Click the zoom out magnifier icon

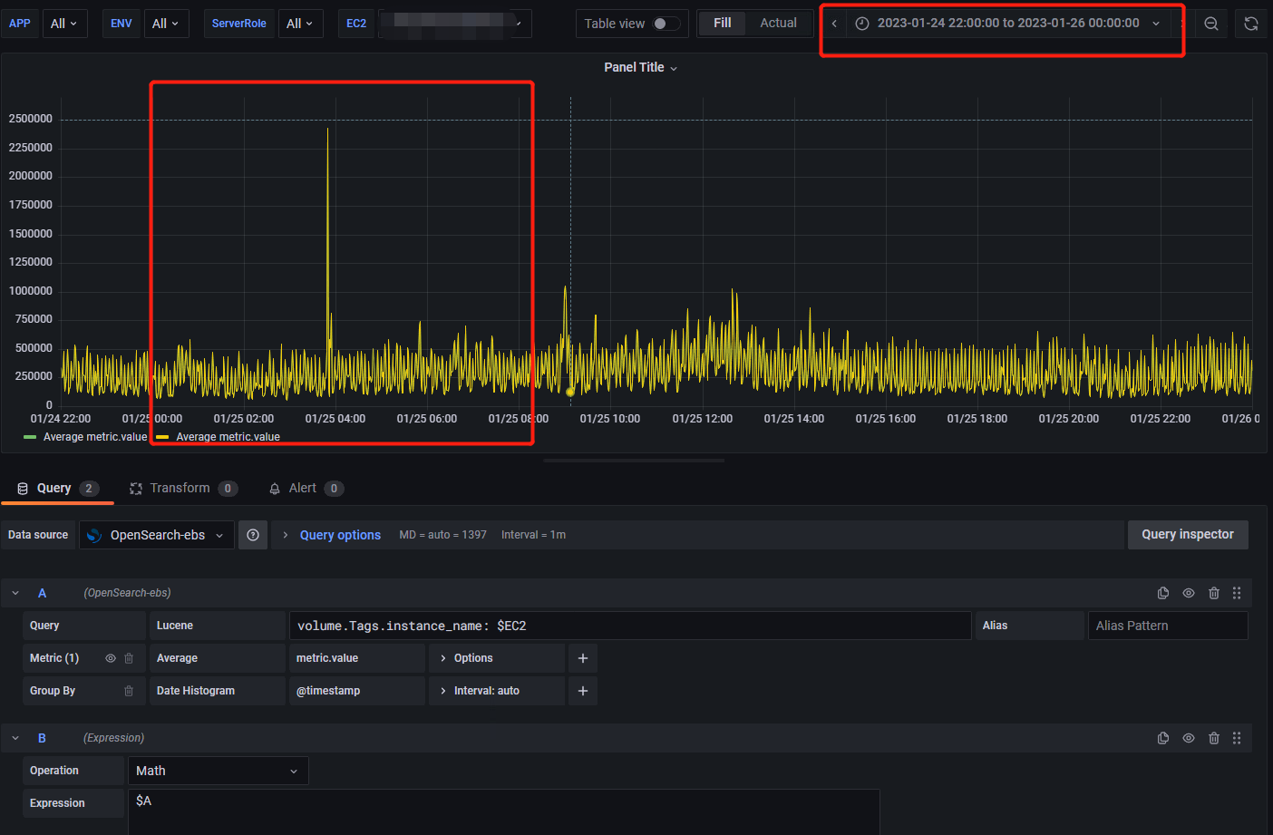pyautogui.click(x=1211, y=23)
